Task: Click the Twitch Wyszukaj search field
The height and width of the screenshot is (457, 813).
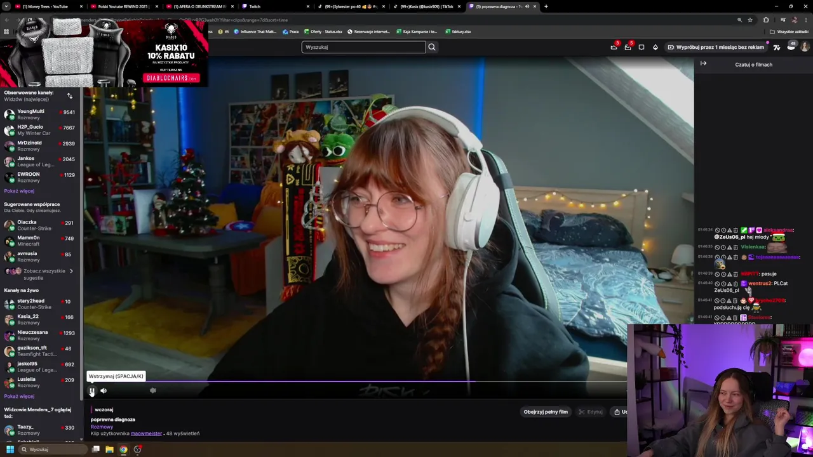Action: [363, 47]
